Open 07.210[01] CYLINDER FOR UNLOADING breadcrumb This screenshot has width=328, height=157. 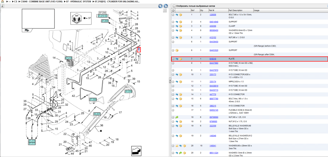point(117,1)
